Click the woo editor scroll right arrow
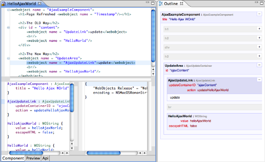Screen dimensions: 265x162 (x=145, y=153)
